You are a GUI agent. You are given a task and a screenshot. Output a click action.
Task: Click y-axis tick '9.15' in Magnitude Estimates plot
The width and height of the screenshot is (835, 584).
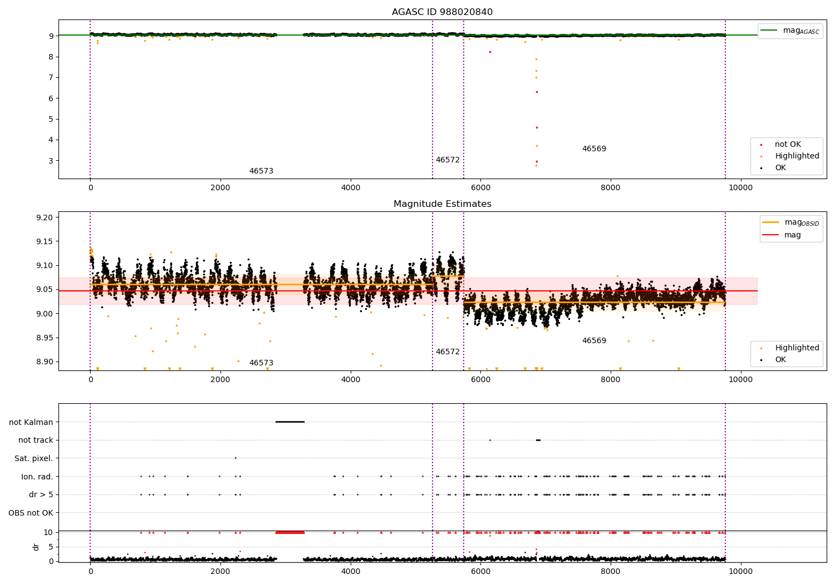[x=45, y=241]
